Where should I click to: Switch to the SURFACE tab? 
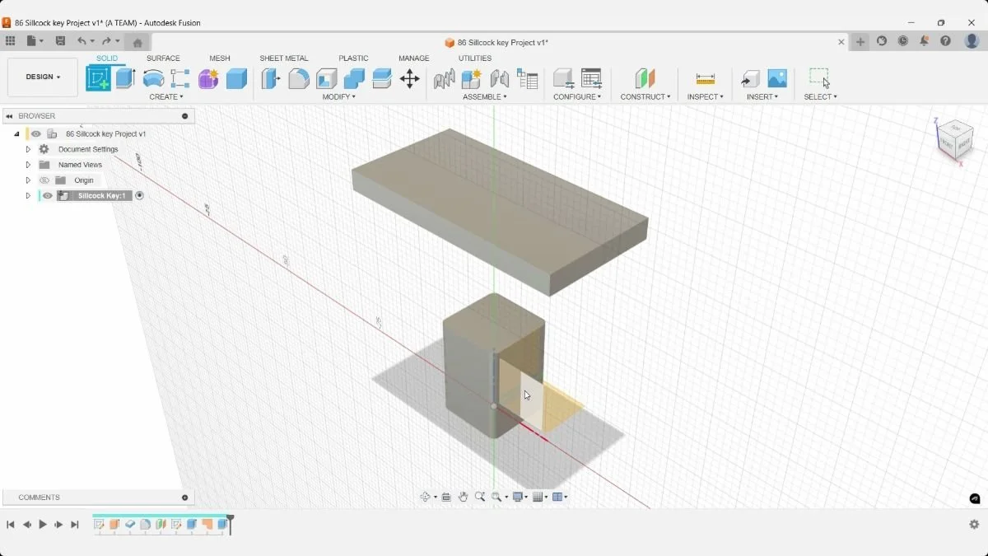pos(163,58)
